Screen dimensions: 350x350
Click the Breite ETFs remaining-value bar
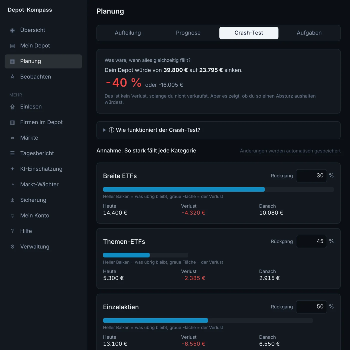pyautogui.click(x=184, y=189)
